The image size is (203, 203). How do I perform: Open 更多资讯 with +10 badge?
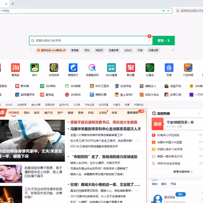[133, 112]
